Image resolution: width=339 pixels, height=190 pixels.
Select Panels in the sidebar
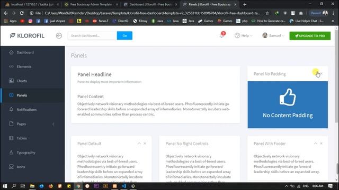(x=32, y=95)
